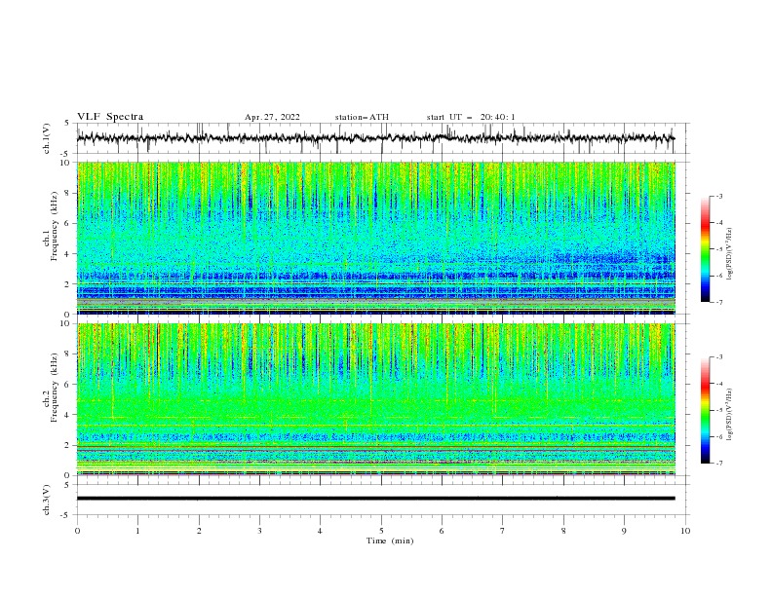Click inside the ch.1 spectrogram panel
The image size is (772, 596).
tap(376, 238)
